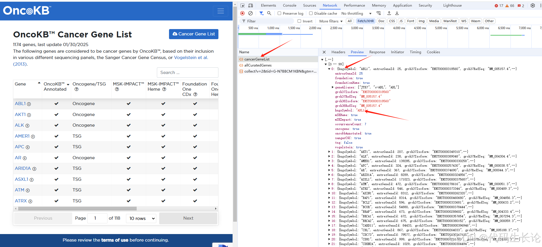Open the Response tab
This screenshot has width=542, height=247.
click(x=377, y=52)
